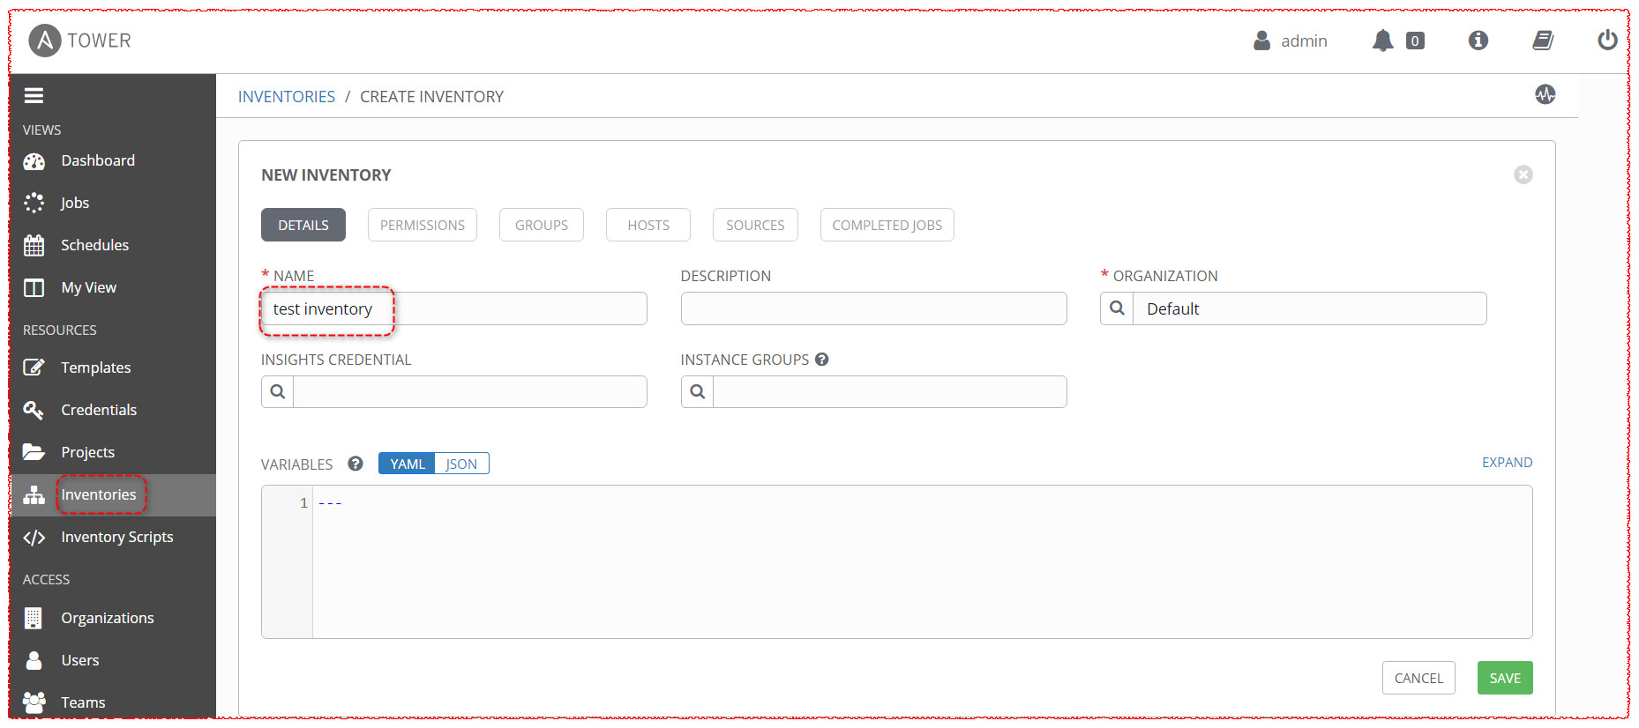
Task: Click the Name input field
Action: (454, 308)
